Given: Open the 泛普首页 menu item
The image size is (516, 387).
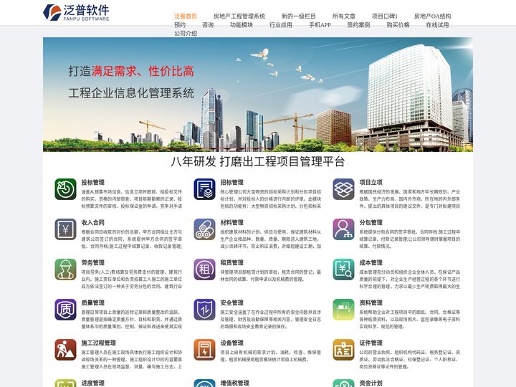Looking at the screenshot, I should point(186,16).
